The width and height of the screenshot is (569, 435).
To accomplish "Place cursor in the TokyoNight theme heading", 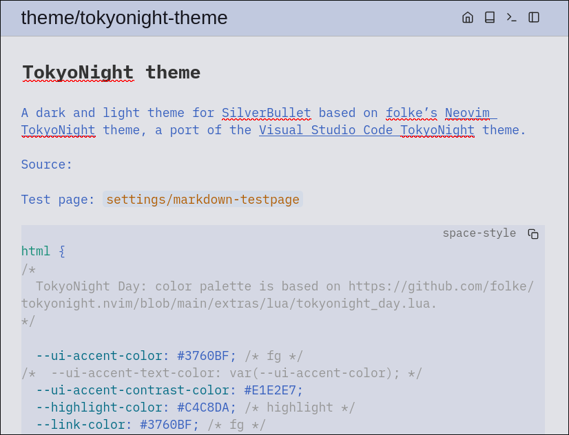I will (111, 72).
